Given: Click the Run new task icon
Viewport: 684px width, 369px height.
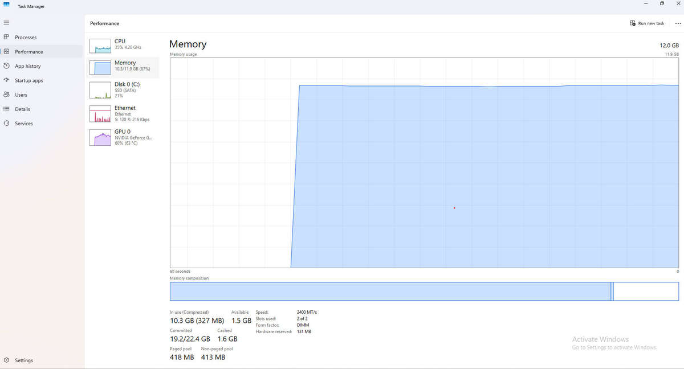Looking at the screenshot, I should (x=632, y=23).
